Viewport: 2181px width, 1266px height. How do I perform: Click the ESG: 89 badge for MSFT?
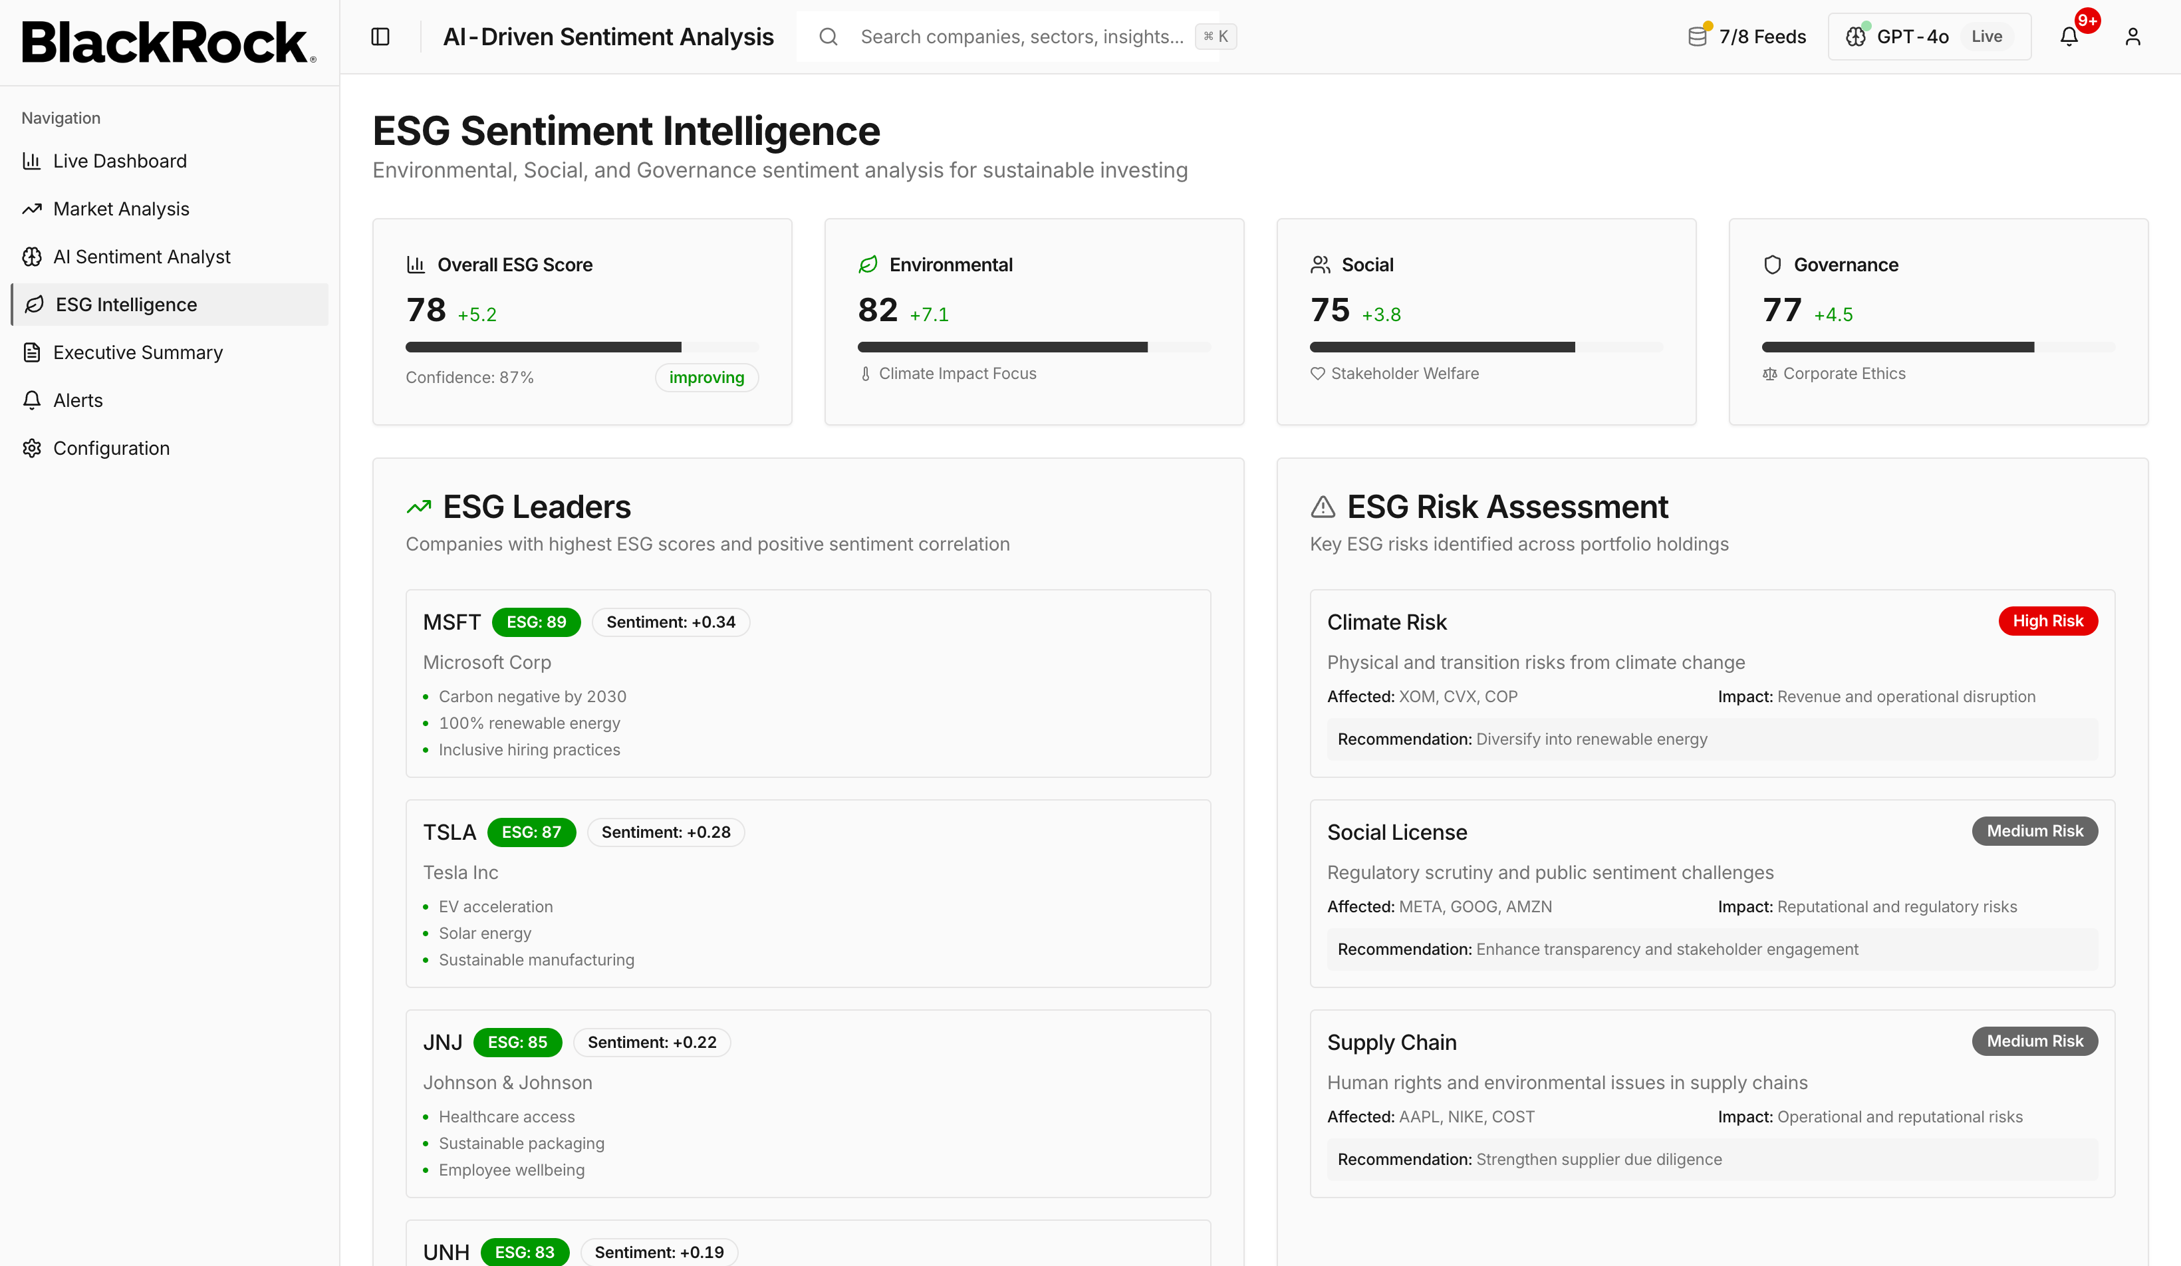(537, 622)
